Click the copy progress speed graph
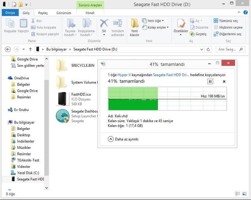 click(167, 99)
